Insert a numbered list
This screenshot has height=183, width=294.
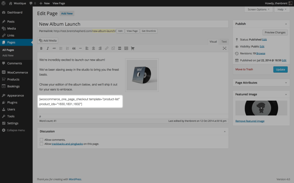point(67,48)
